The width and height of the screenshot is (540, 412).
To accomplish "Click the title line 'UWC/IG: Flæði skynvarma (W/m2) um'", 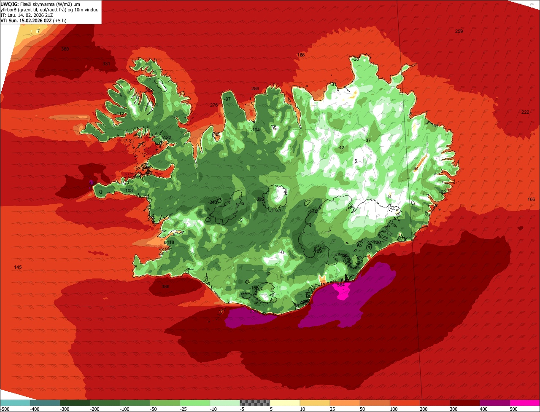I will coord(40,4).
